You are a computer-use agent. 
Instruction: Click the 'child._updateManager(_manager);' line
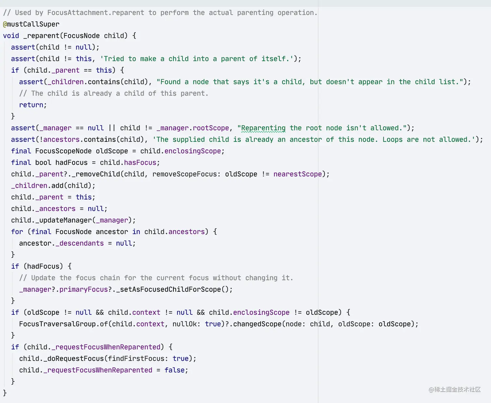(73, 220)
